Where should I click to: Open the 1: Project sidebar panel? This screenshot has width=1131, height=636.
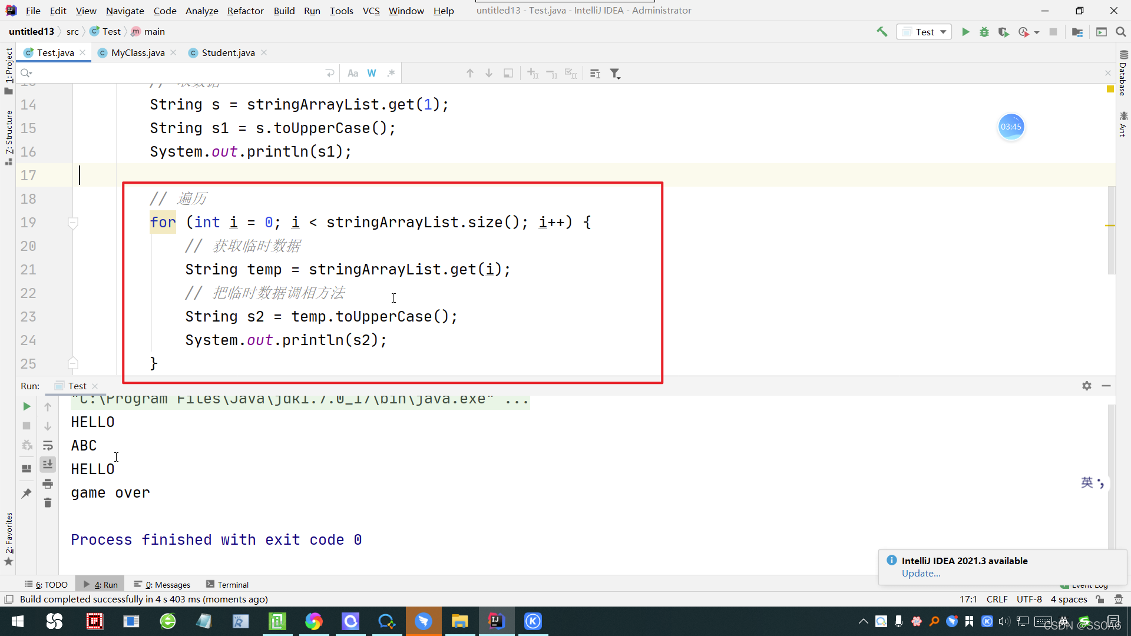9,71
